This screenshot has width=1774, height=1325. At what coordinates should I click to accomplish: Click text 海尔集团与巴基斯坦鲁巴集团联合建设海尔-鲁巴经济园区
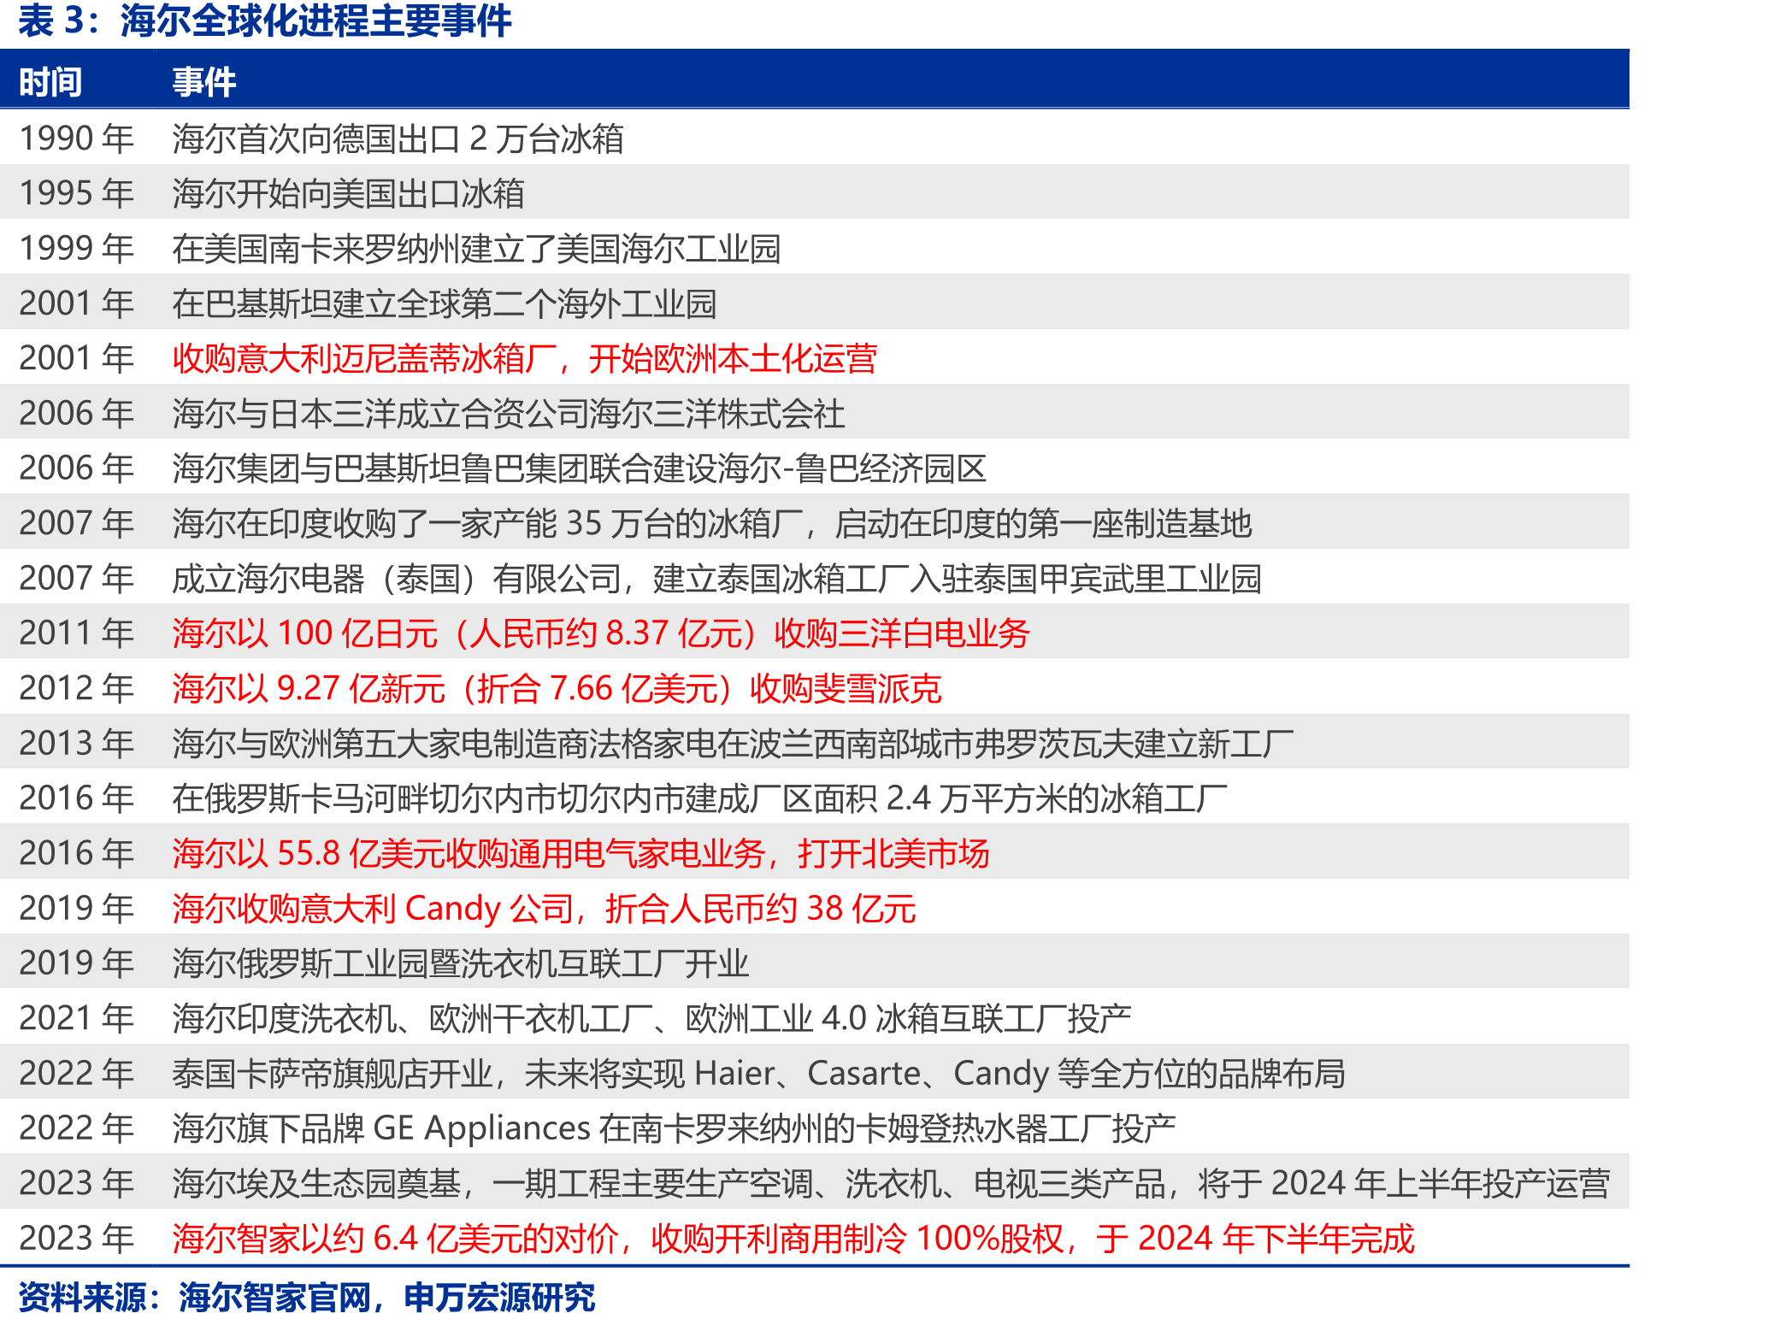click(x=579, y=468)
